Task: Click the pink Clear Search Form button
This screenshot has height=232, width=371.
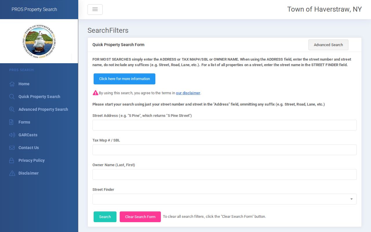Action: point(140,217)
